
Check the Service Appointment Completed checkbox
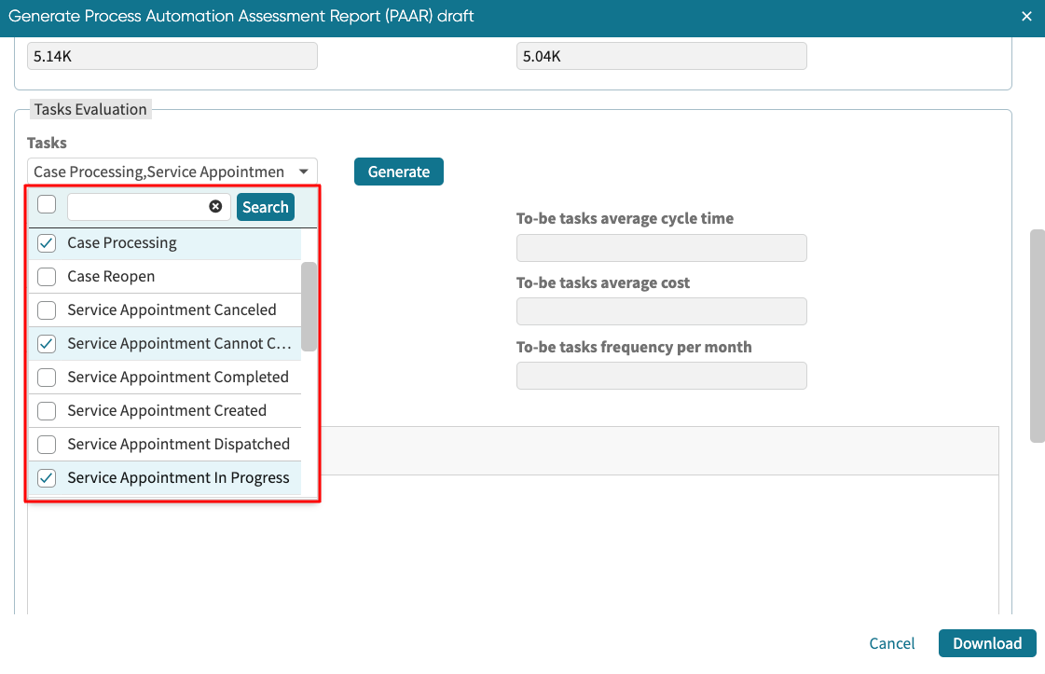coord(47,378)
